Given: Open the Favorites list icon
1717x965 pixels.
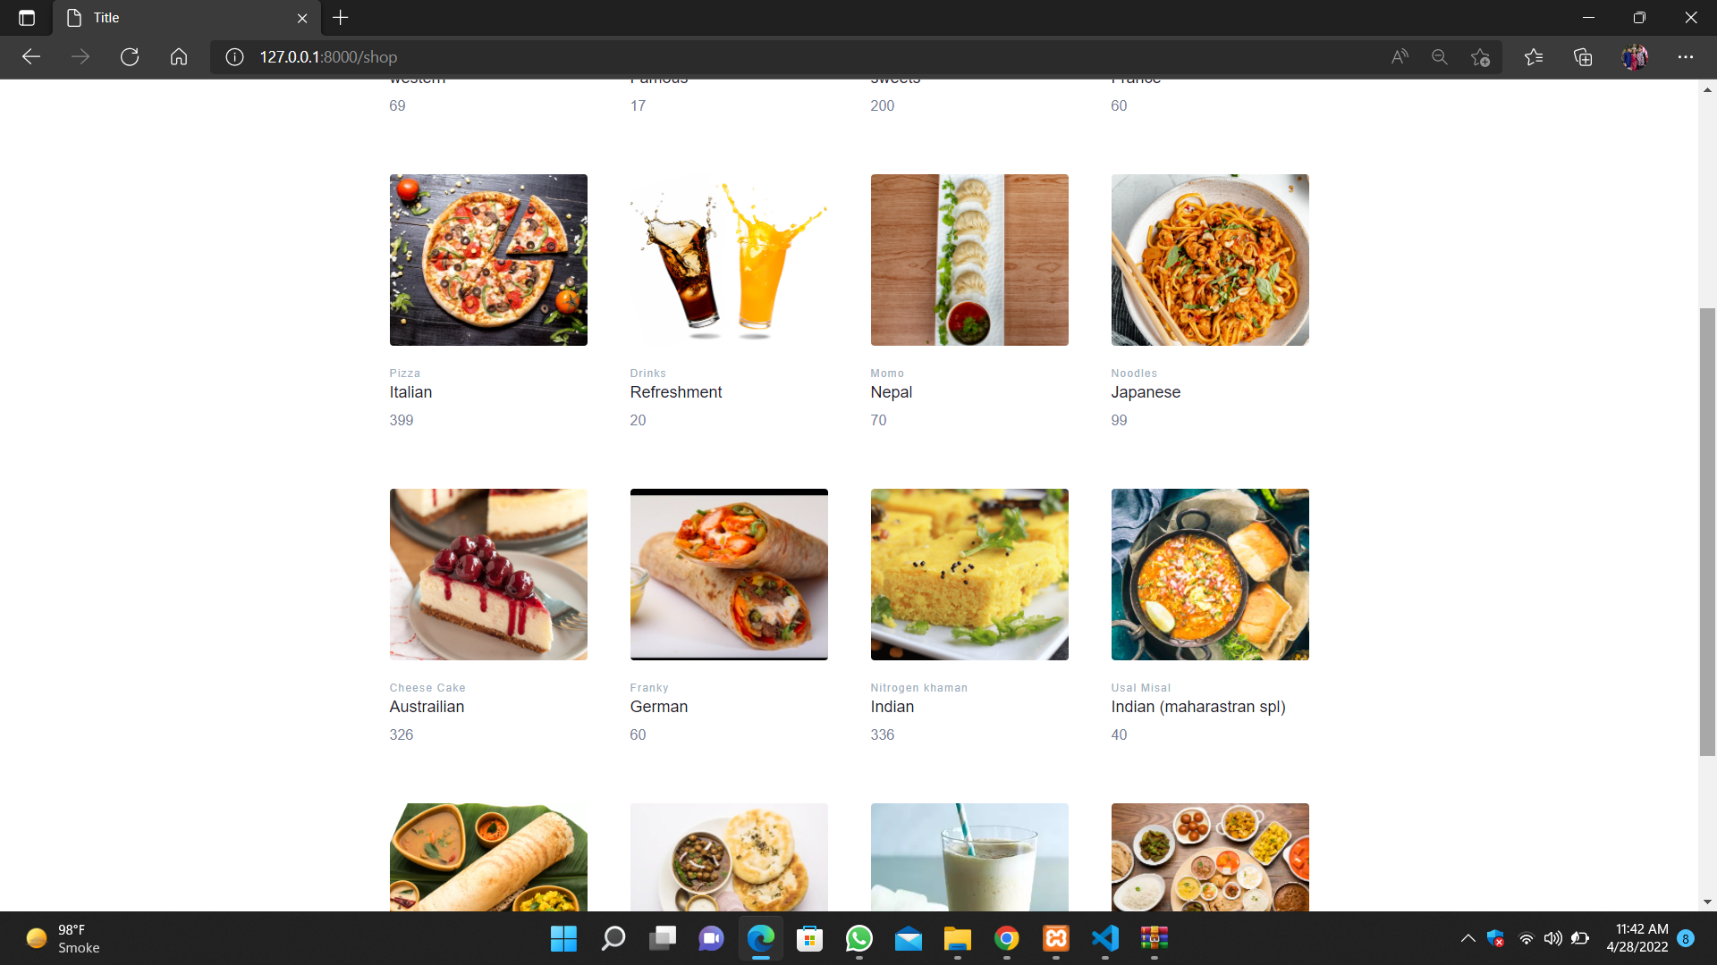Looking at the screenshot, I should (1534, 57).
